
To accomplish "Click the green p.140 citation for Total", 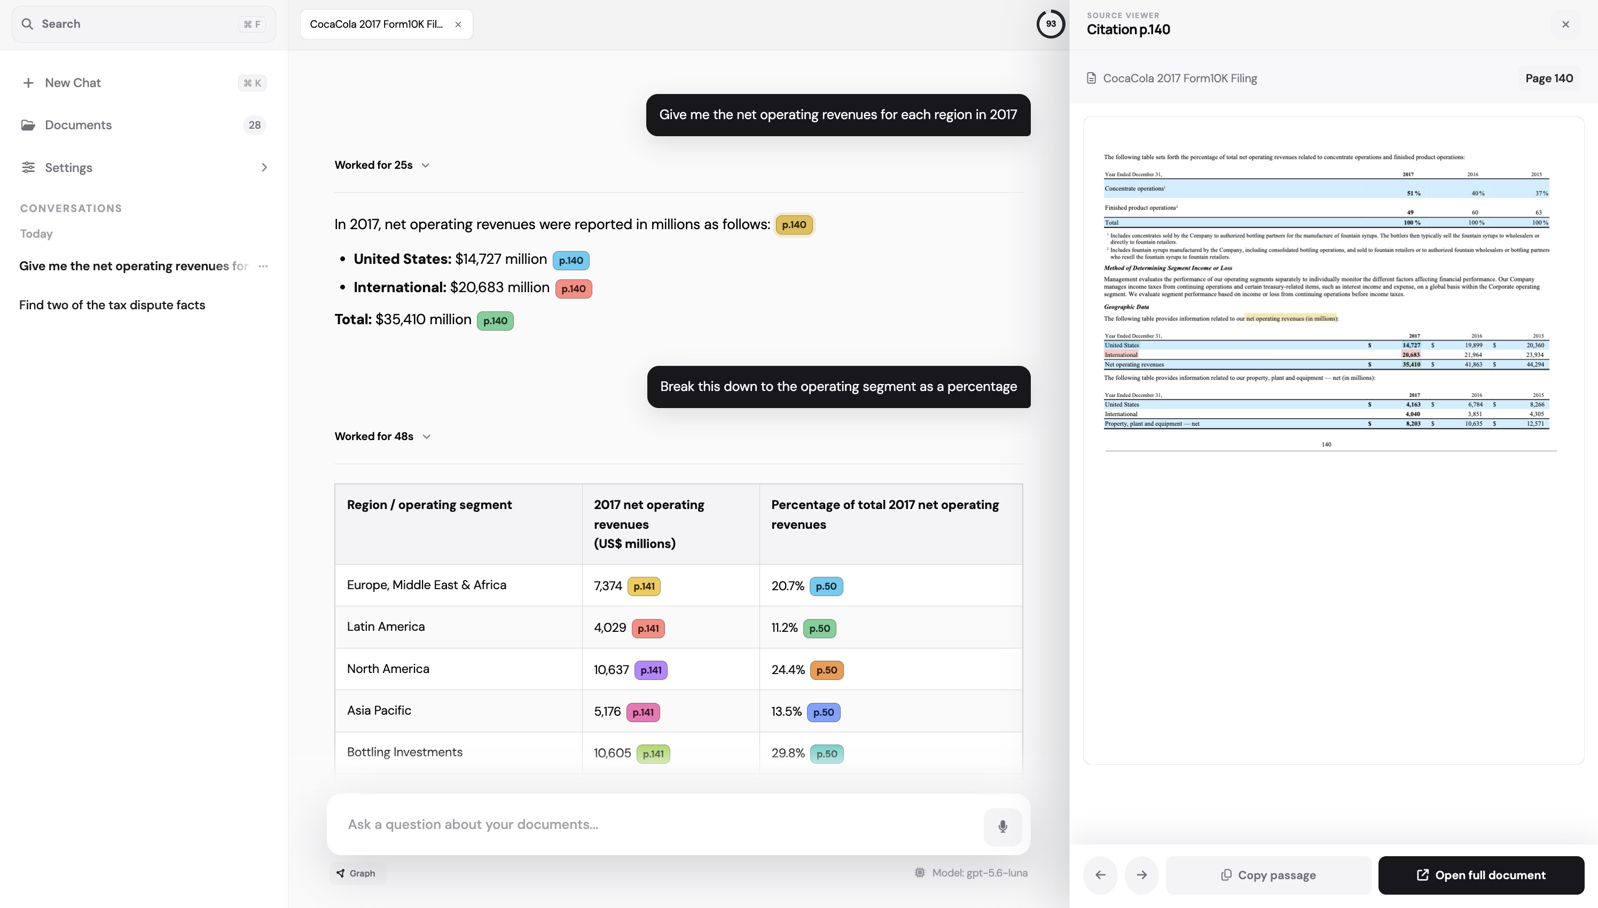I will point(495,321).
